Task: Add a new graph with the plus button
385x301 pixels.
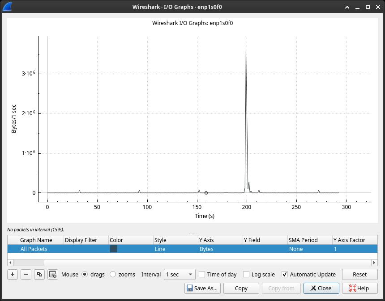Action: (x=13, y=274)
